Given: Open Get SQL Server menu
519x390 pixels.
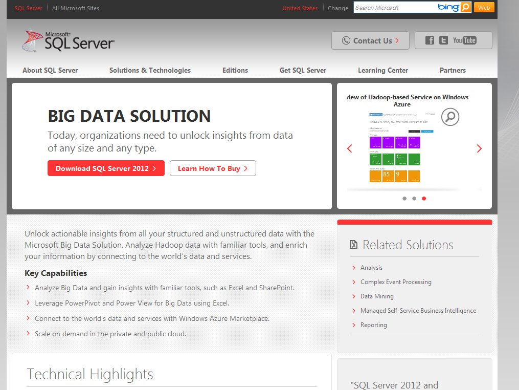Looking at the screenshot, I should (x=303, y=70).
